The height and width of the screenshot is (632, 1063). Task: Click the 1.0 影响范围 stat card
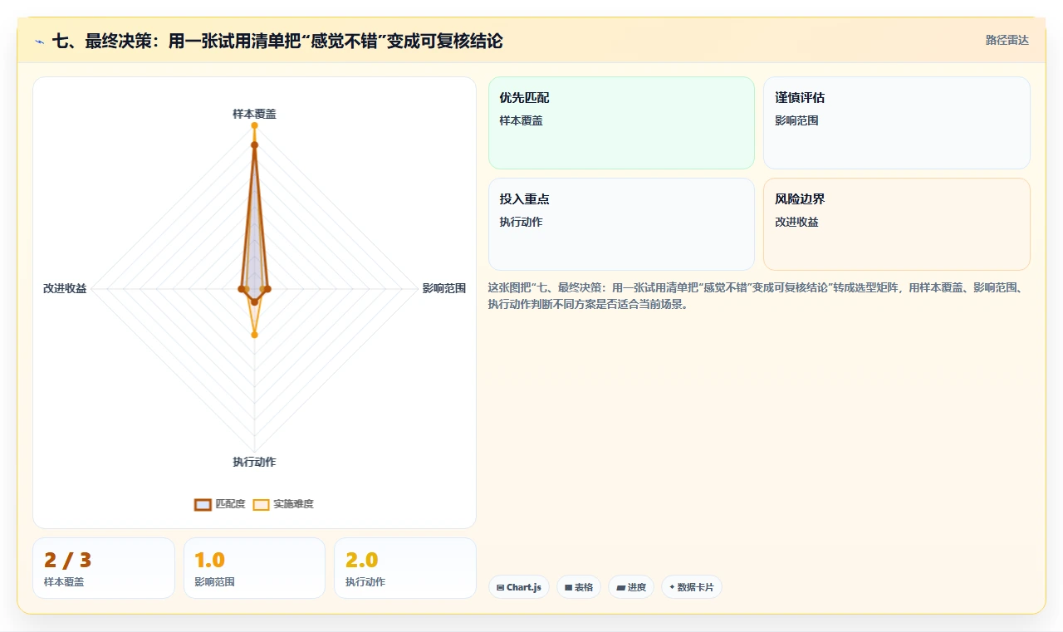click(x=254, y=568)
